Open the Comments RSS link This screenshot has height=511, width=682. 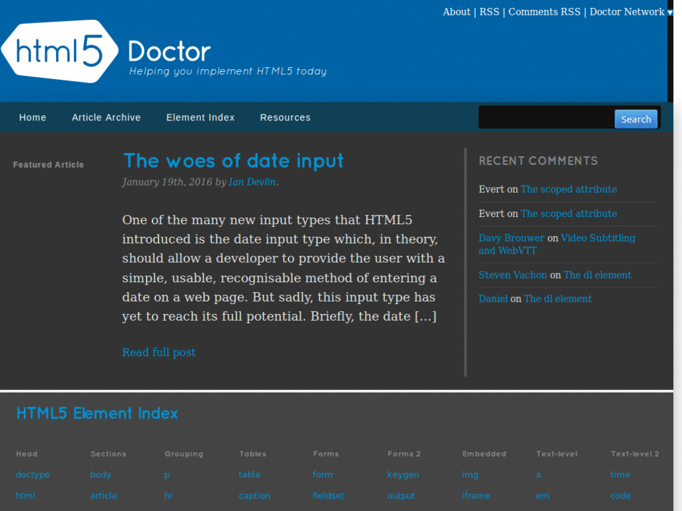(544, 12)
